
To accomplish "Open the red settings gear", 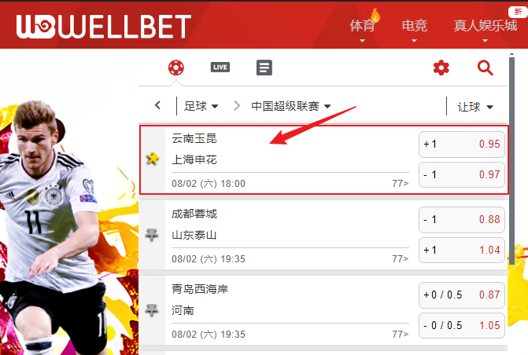I will [441, 68].
